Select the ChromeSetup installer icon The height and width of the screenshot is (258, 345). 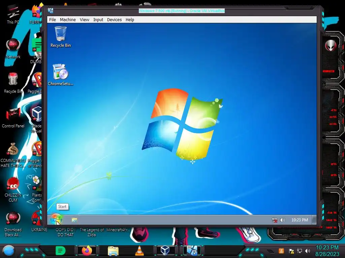click(x=61, y=75)
